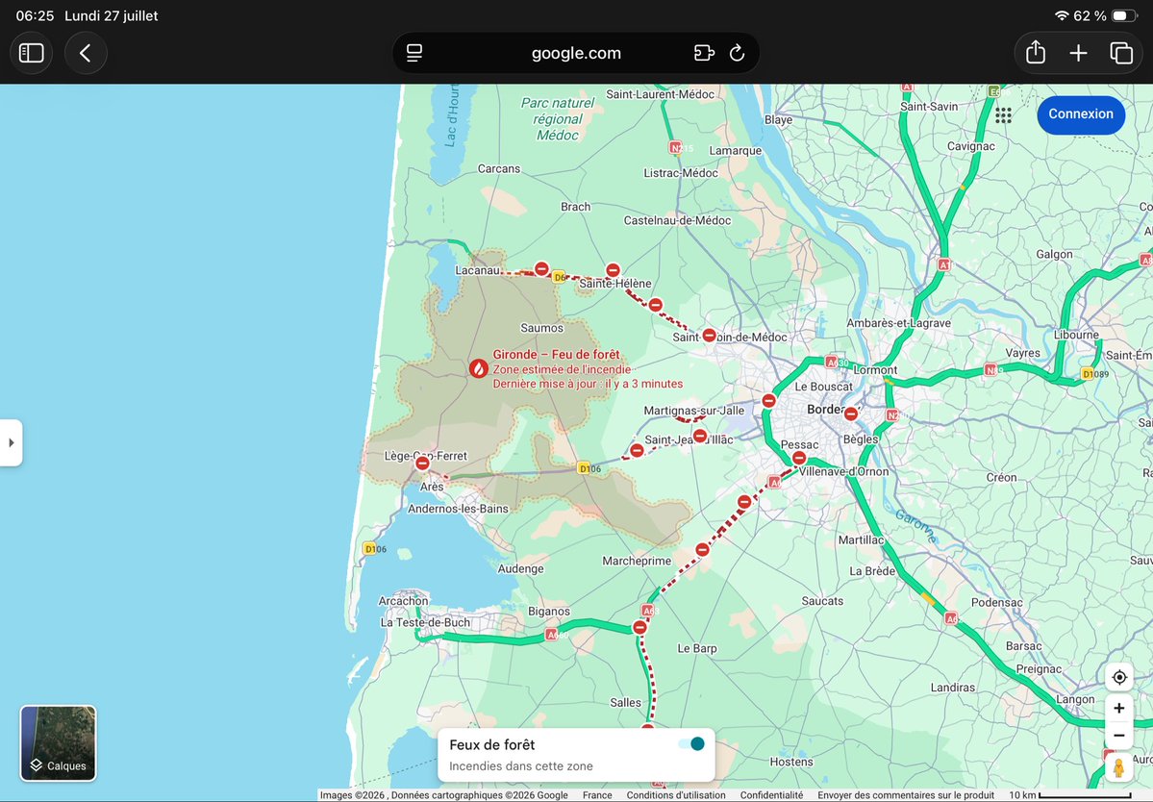Click Envoyer des commentaires sur le produit
The width and height of the screenshot is (1153, 802).
(x=906, y=794)
